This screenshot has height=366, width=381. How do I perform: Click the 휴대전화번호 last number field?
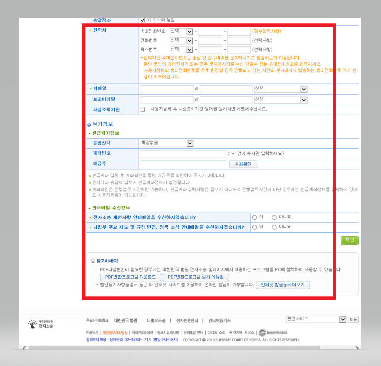239,32
